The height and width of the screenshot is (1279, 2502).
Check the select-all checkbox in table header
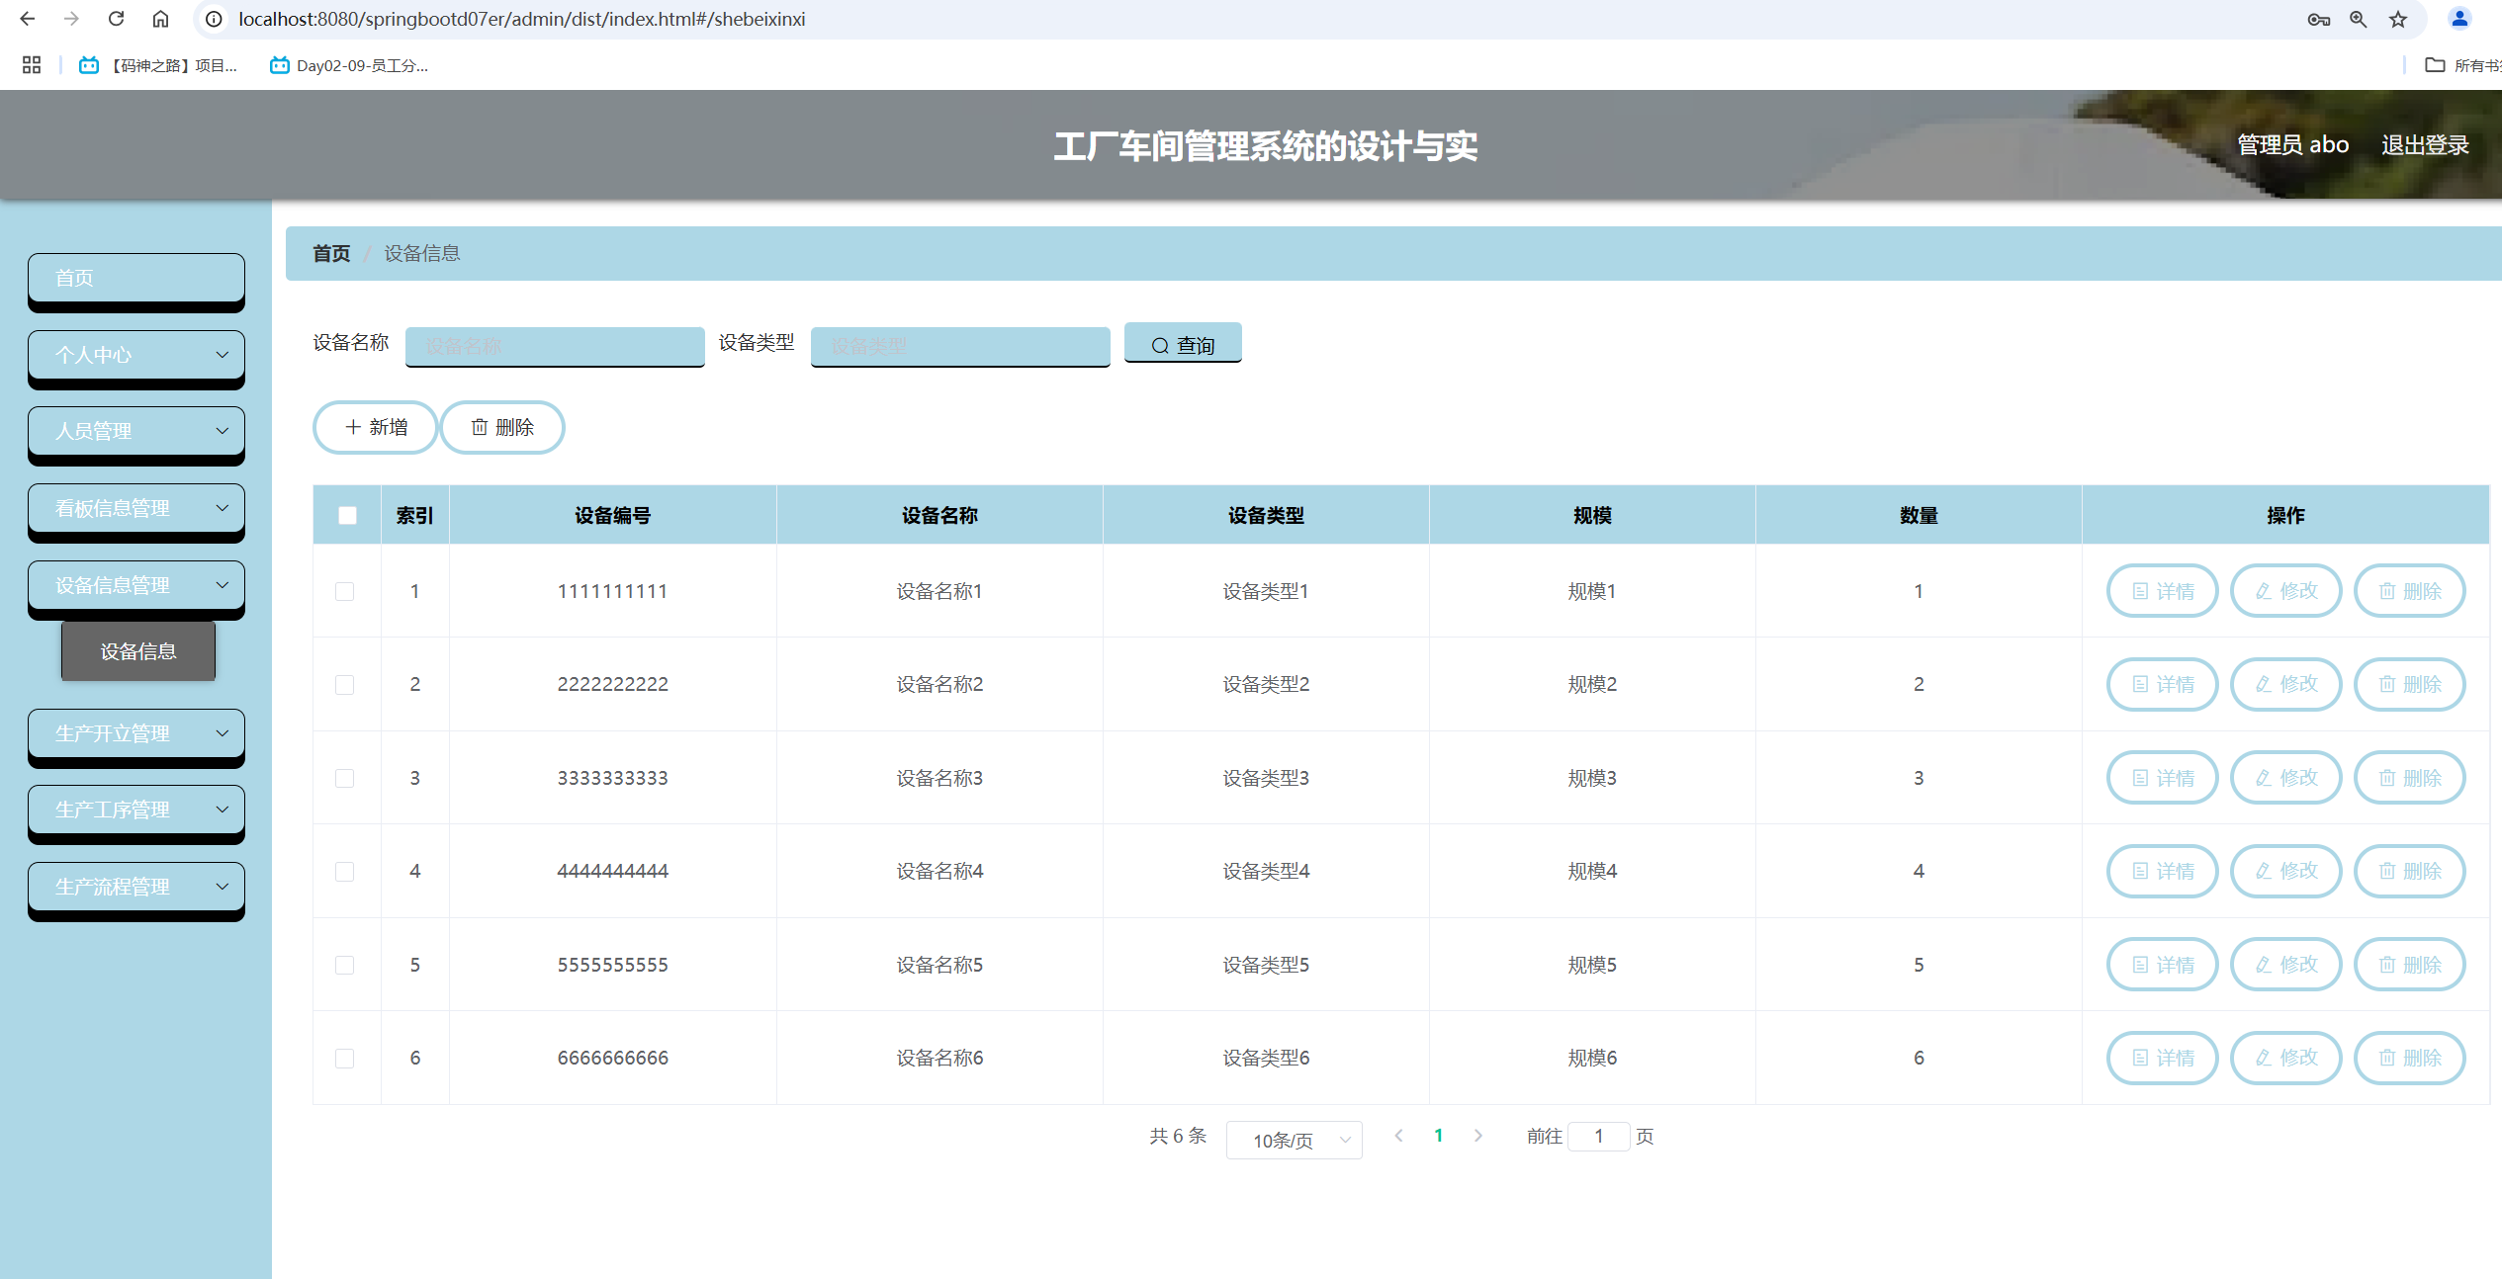point(346,515)
